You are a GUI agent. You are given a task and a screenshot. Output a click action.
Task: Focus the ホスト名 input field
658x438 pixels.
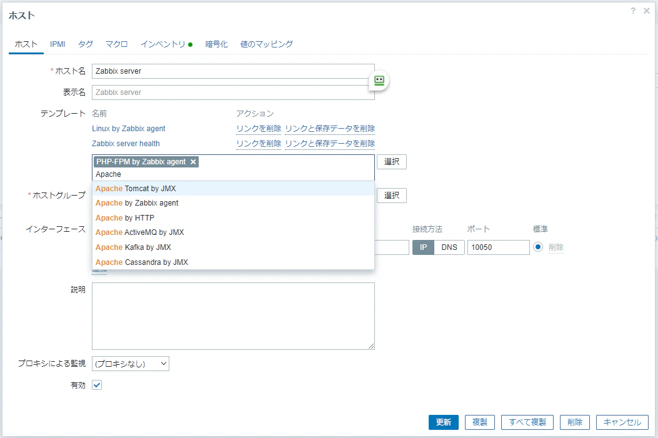tap(233, 71)
